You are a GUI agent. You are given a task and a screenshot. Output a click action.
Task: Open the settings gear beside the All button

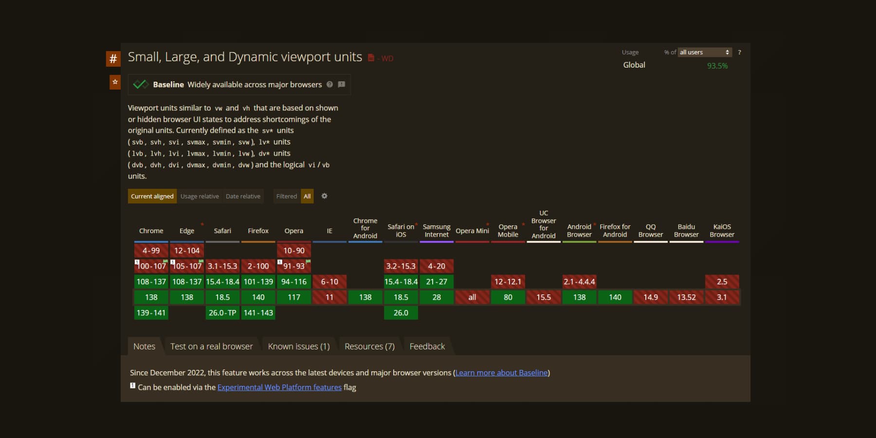tap(324, 196)
